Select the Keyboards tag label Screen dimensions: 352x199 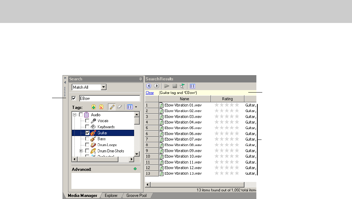pyautogui.click(x=106, y=127)
